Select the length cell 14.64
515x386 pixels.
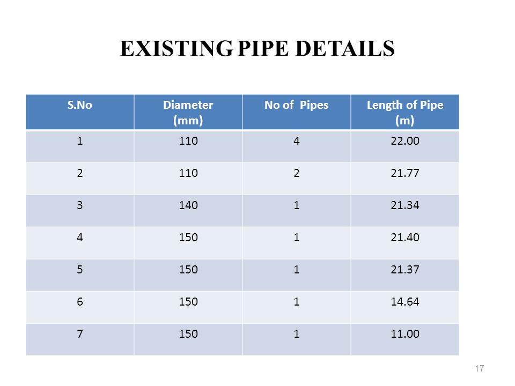point(405,307)
